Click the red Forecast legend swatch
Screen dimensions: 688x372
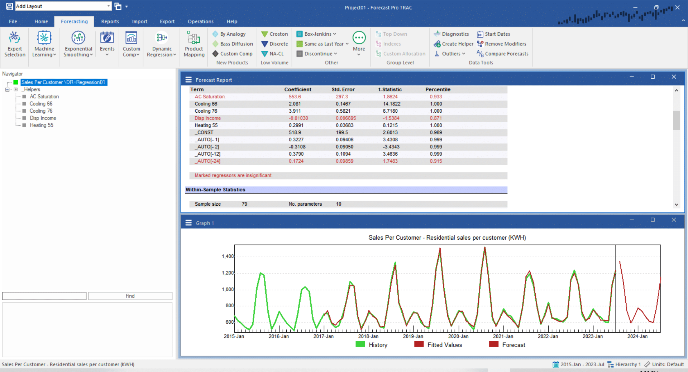[x=494, y=344]
